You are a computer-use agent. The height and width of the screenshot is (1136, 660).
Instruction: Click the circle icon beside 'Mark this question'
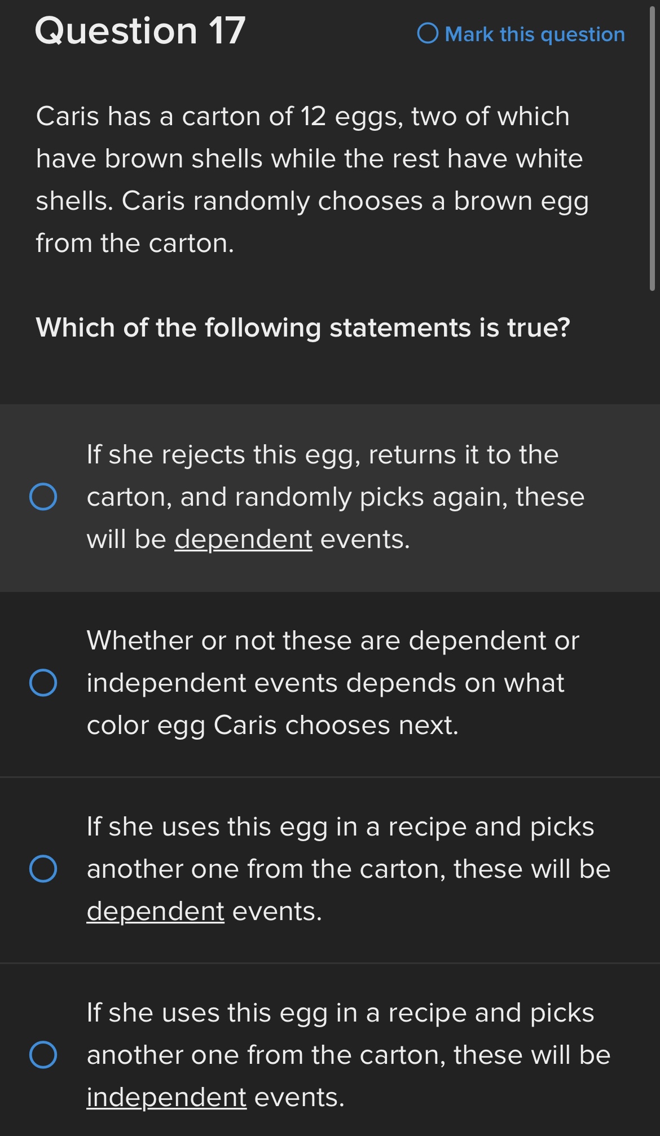coord(428,34)
